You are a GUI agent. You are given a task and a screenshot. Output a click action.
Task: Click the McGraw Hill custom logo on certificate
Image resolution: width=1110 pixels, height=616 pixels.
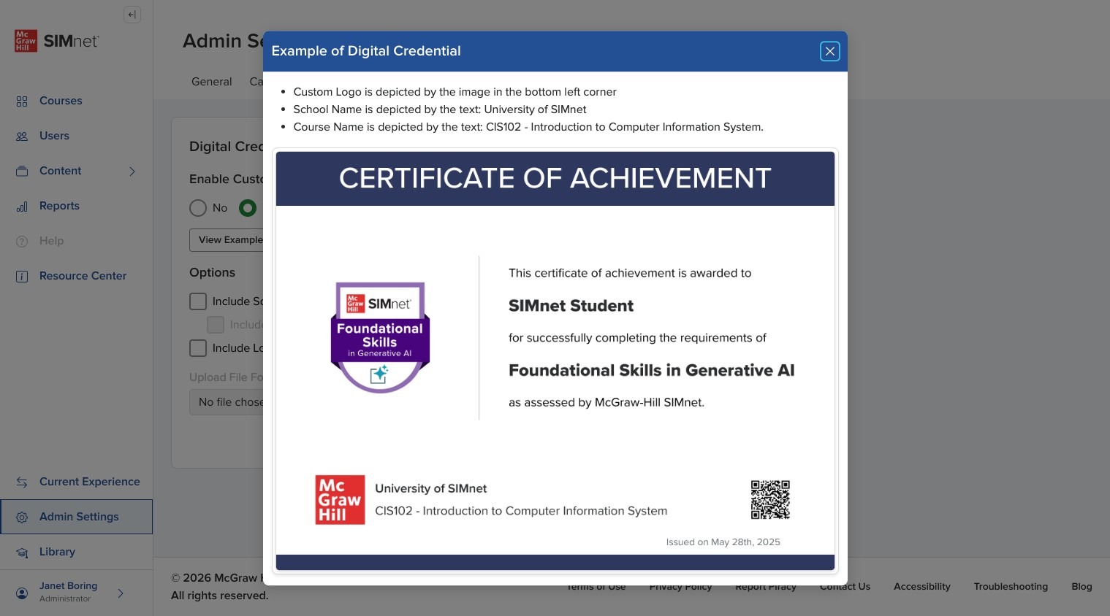[x=340, y=500]
